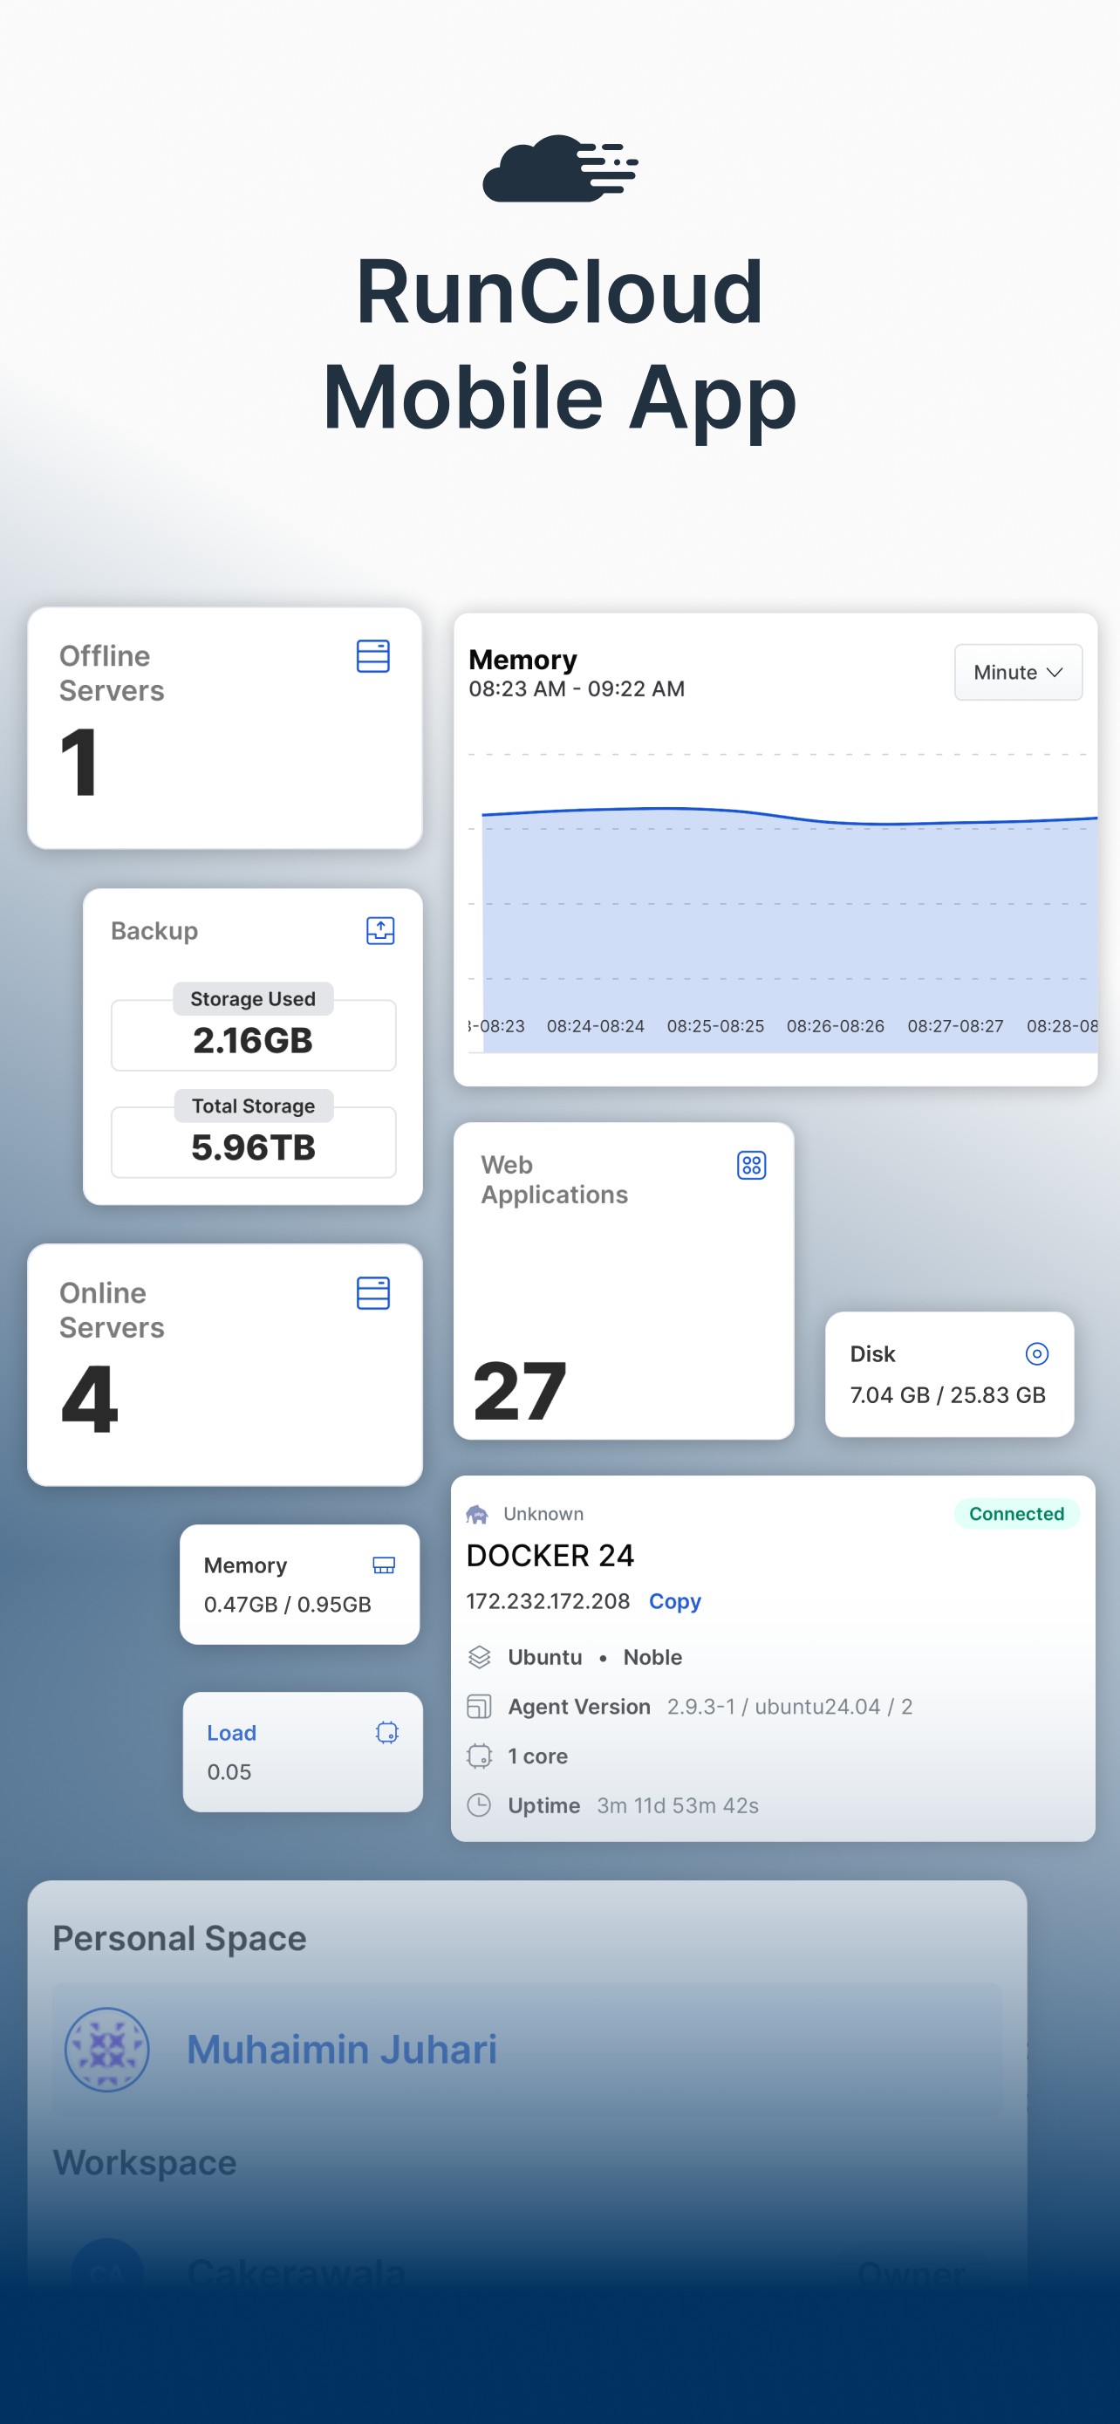Click the core chip icon beside 1 core

(480, 1756)
